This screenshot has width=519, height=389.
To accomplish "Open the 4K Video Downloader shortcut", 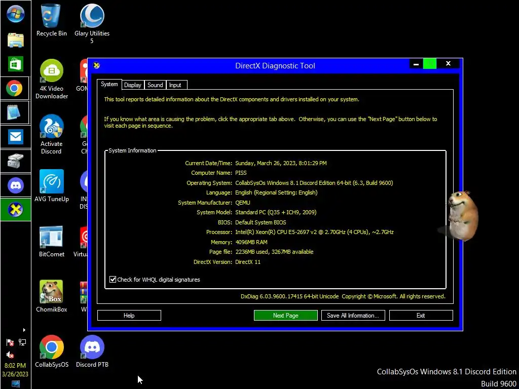I will point(52,79).
